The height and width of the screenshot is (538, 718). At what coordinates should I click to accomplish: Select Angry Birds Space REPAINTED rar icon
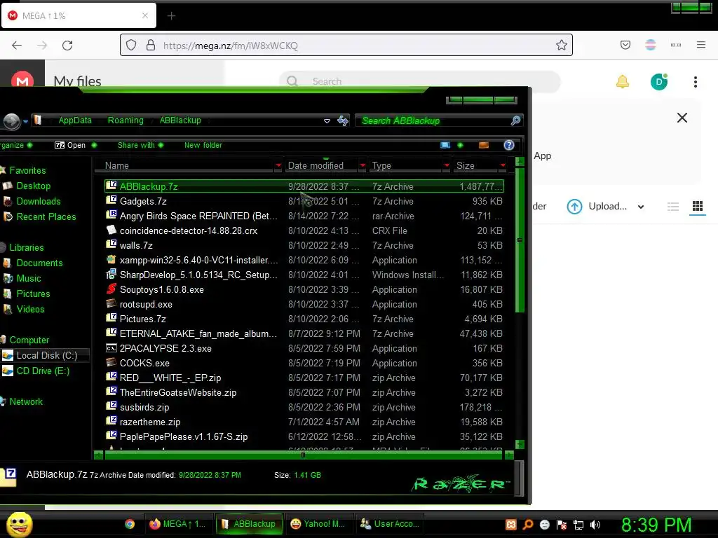click(111, 215)
